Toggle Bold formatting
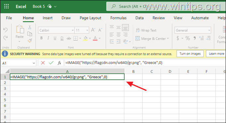Screen dimensions: 226x123 [x=41, y=38]
